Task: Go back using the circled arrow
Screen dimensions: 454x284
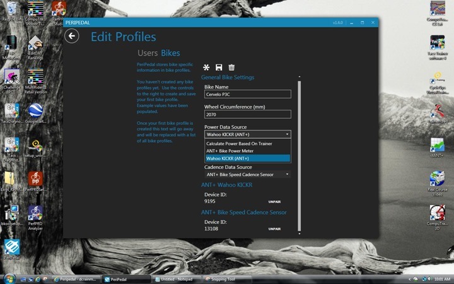Action: pyautogui.click(x=72, y=36)
